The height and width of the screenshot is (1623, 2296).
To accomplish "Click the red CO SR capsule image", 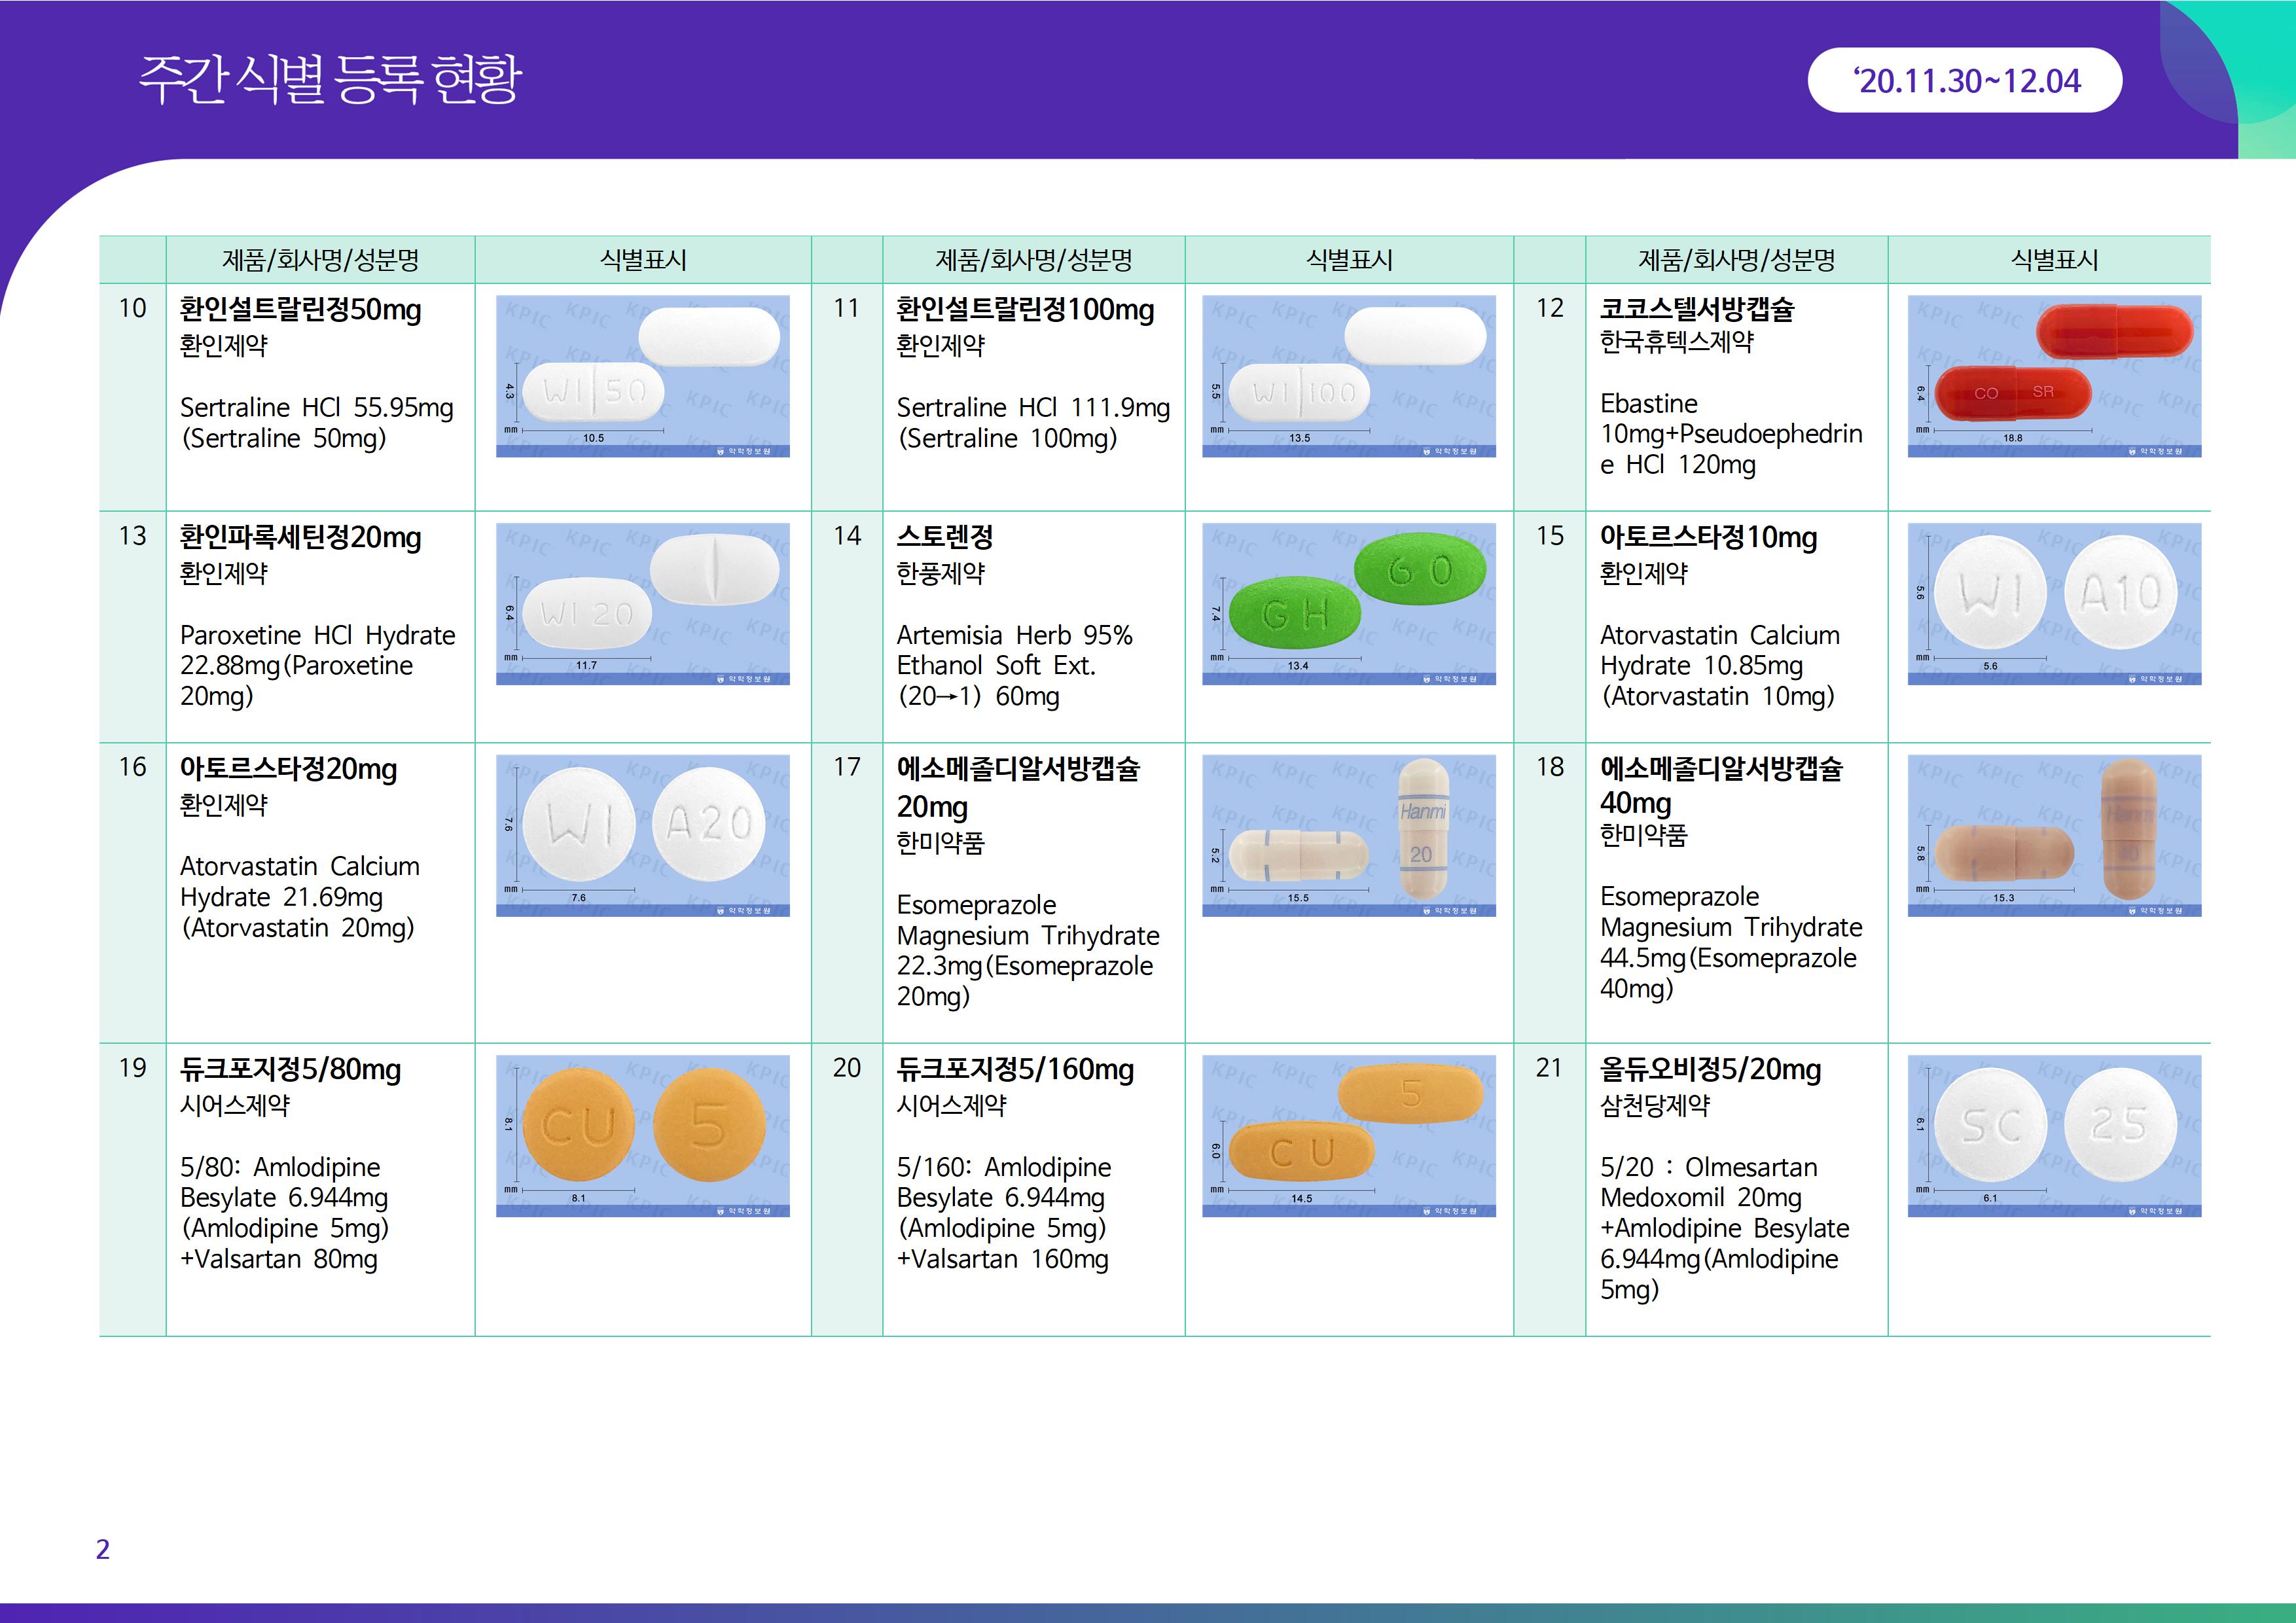I will [x=2054, y=376].
